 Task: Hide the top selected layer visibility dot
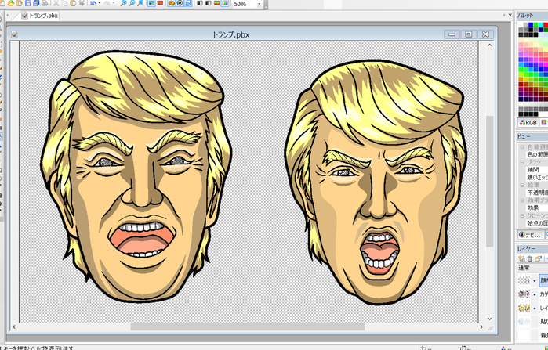pyautogui.click(x=535, y=280)
